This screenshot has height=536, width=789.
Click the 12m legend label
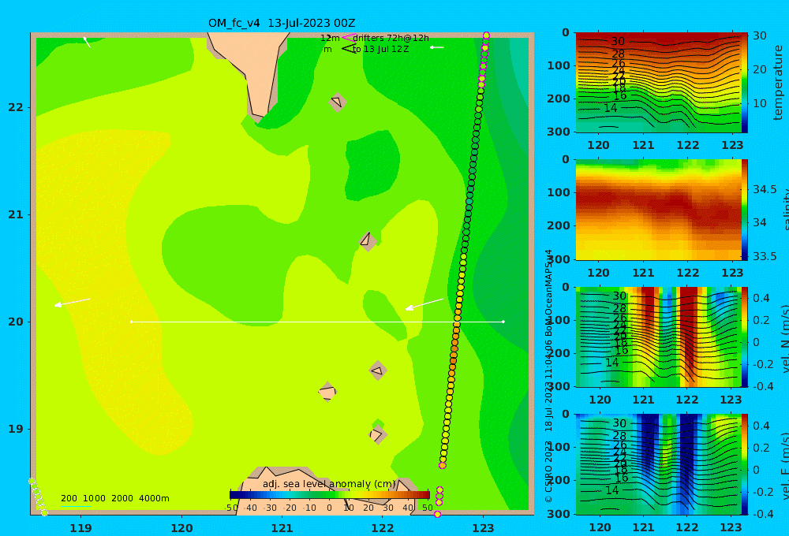click(330, 38)
